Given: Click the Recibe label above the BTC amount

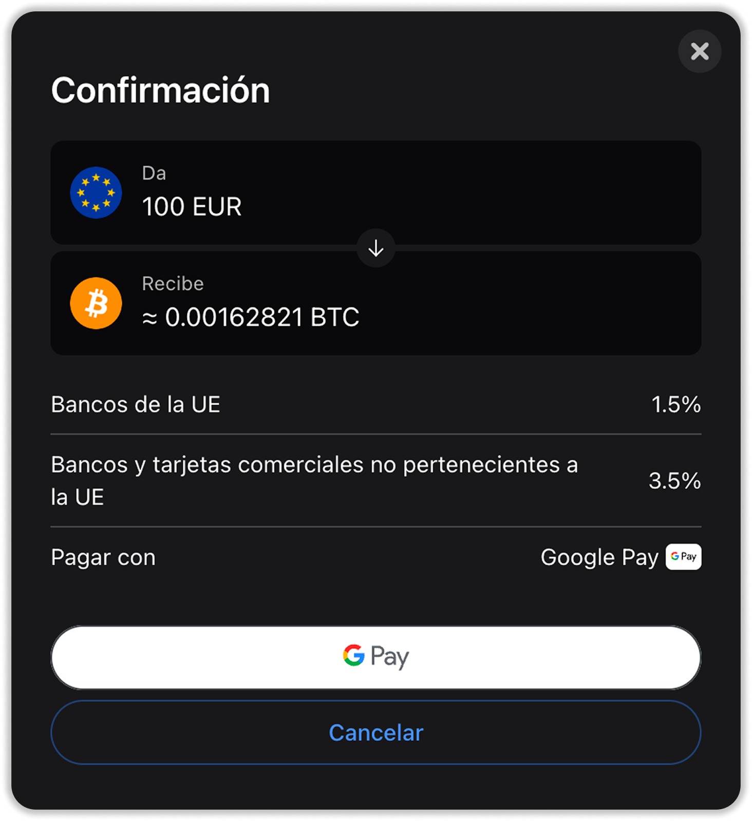Looking at the screenshot, I should (173, 284).
